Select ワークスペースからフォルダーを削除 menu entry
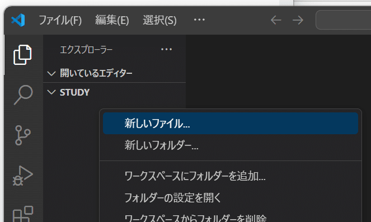Viewport: 371px width, 222px height. tap(231, 216)
